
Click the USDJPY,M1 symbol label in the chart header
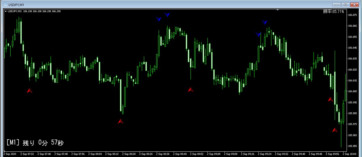tap(15, 11)
